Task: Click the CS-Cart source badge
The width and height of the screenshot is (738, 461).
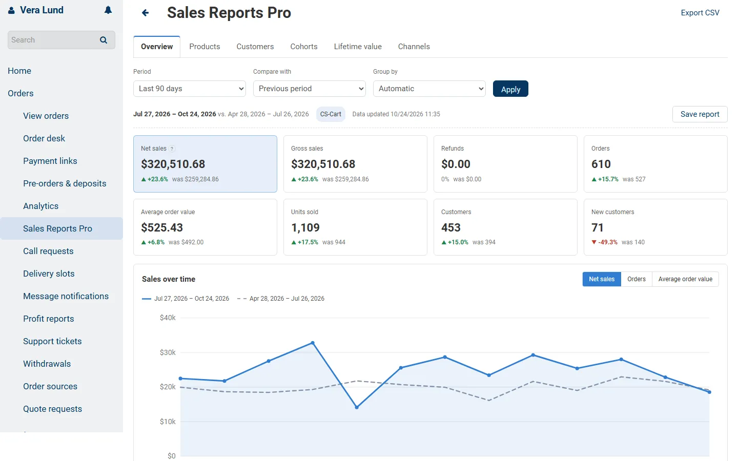Action: click(x=331, y=114)
